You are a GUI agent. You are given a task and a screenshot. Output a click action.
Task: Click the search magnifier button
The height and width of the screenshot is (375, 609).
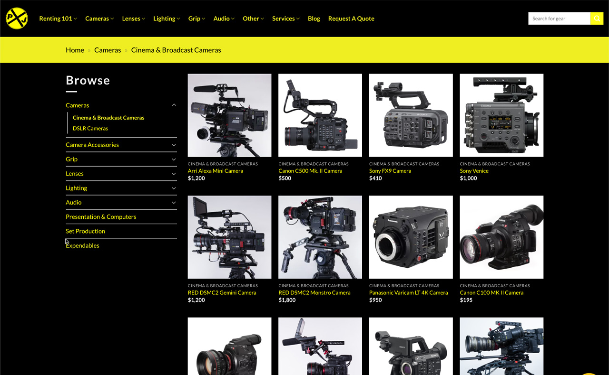coord(597,19)
